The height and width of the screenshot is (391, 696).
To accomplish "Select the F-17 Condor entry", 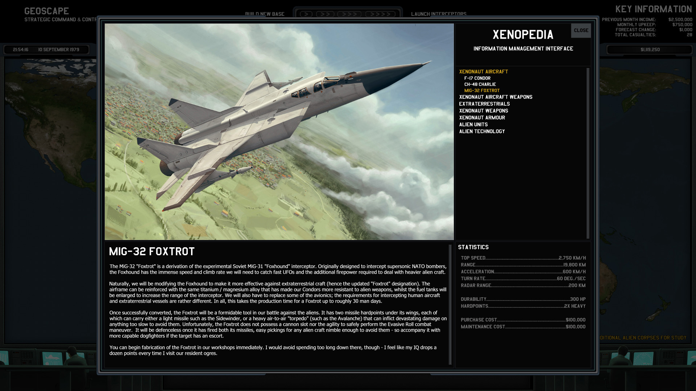I will point(477,78).
